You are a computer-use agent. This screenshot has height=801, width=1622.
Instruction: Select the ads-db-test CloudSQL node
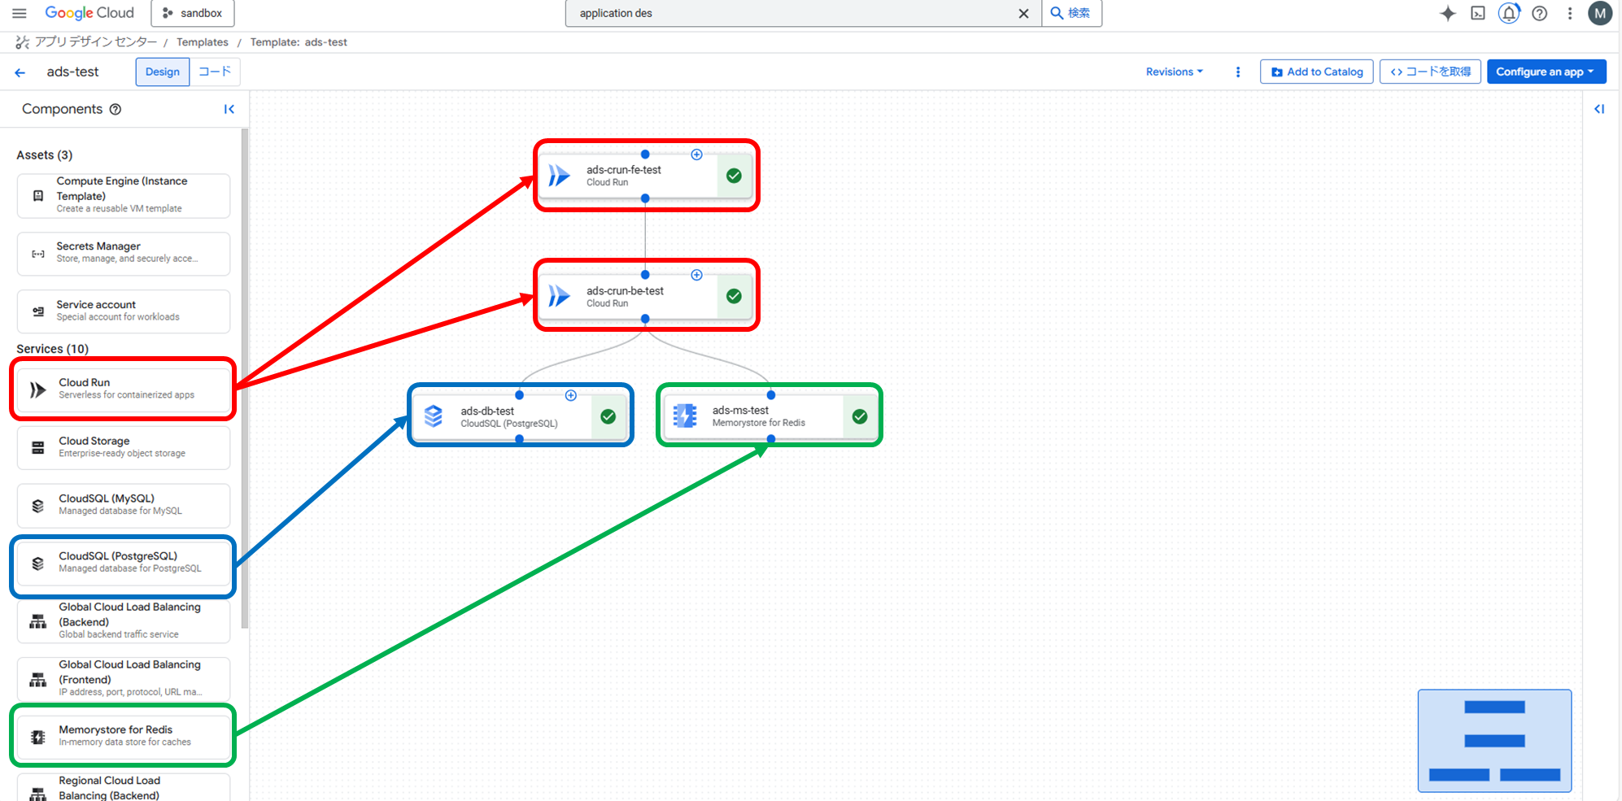520,416
